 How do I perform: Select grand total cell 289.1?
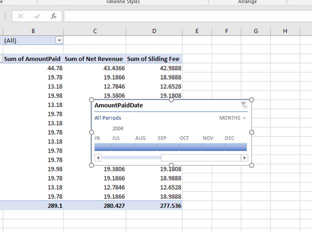click(x=33, y=205)
